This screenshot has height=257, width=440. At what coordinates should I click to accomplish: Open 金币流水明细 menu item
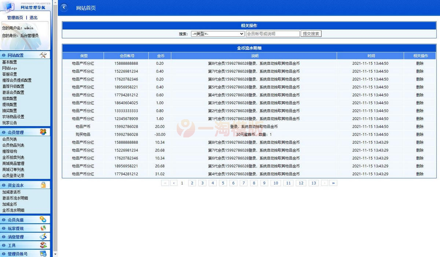coord(13,210)
